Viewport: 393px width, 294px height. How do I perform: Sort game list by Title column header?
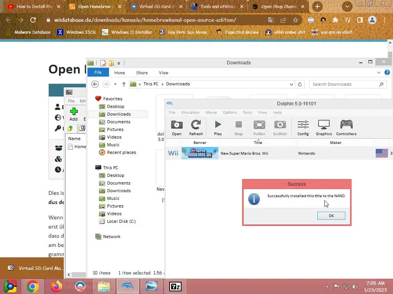258,142
